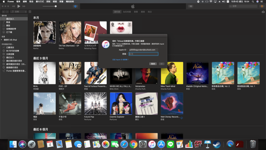The width and height of the screenshot is (266, 150).
Task: Select the 為您推薦 For You tab
Action: [x=127, y=12]
